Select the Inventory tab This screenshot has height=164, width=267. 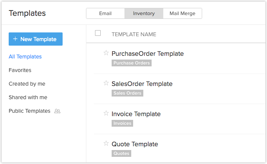click(x=144, y=14)
